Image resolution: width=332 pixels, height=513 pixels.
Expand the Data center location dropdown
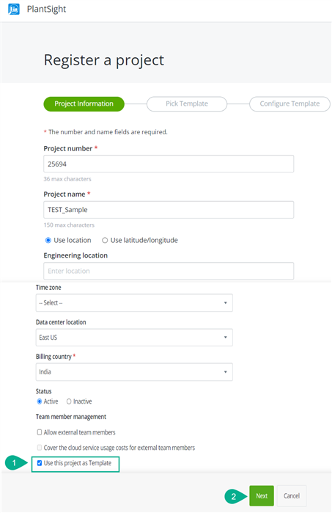pos(134,338)
